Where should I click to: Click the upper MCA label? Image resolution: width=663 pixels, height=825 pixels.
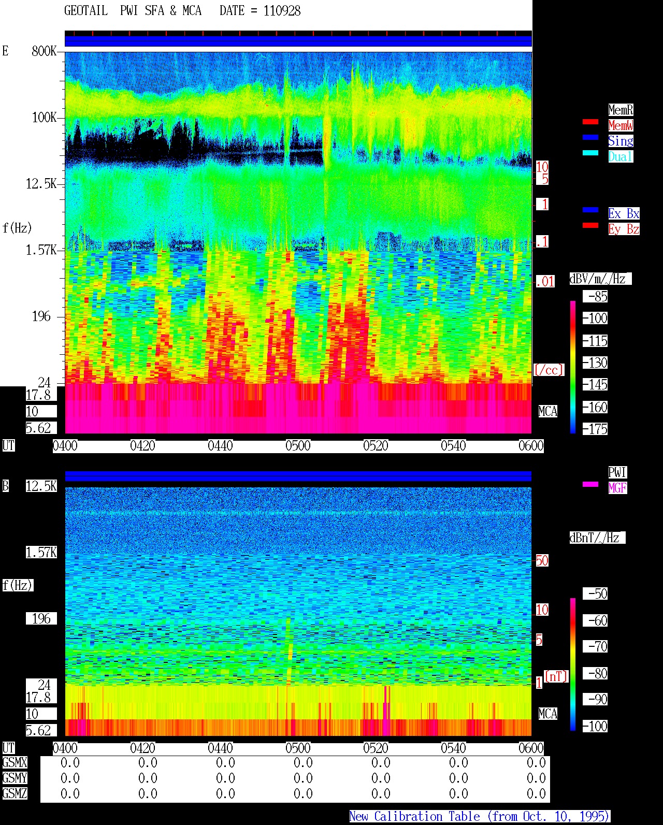point(547,411)
